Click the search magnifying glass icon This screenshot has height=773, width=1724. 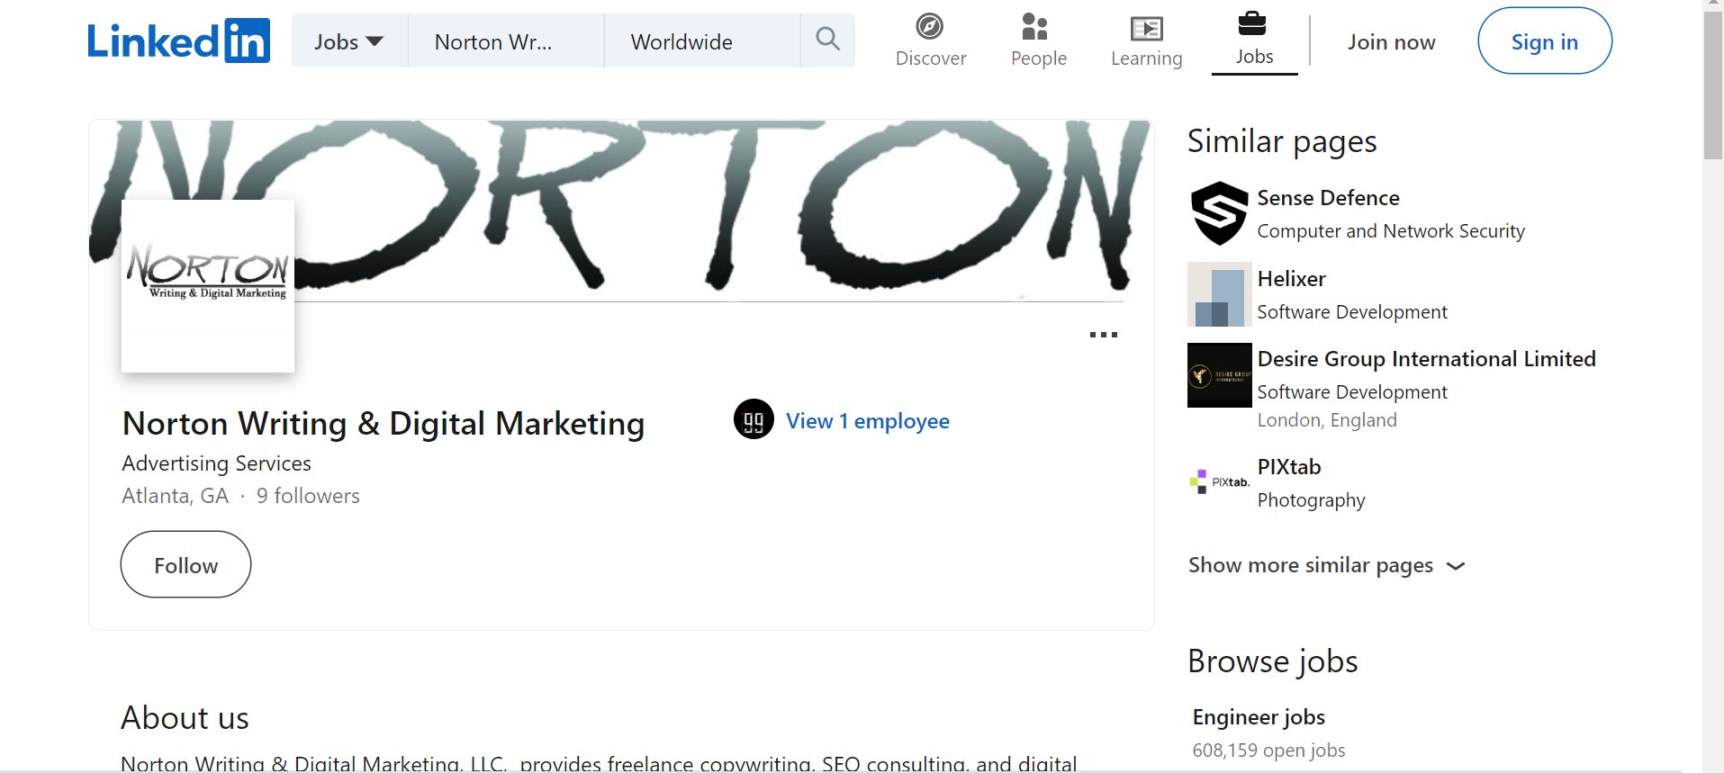click(x=827, y=40)
